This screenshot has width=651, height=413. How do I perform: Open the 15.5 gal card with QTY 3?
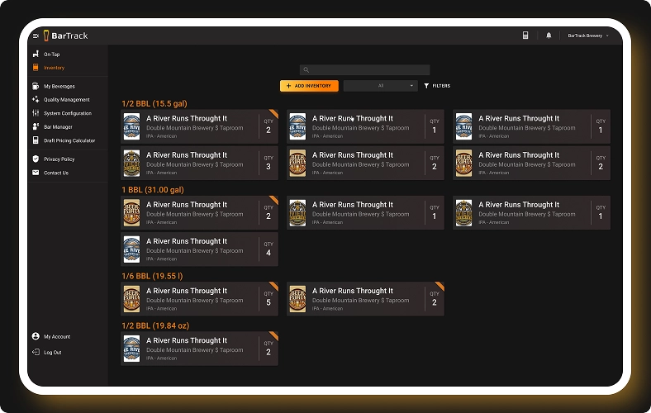(199, 163)
